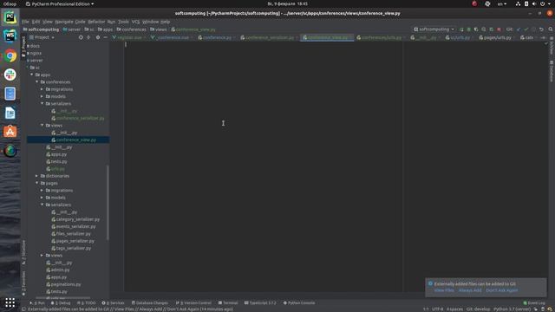Click Don't Ask Again in Git notification
Screen dimensions: 555x312
pyautogui.click(x=501, y=290)
